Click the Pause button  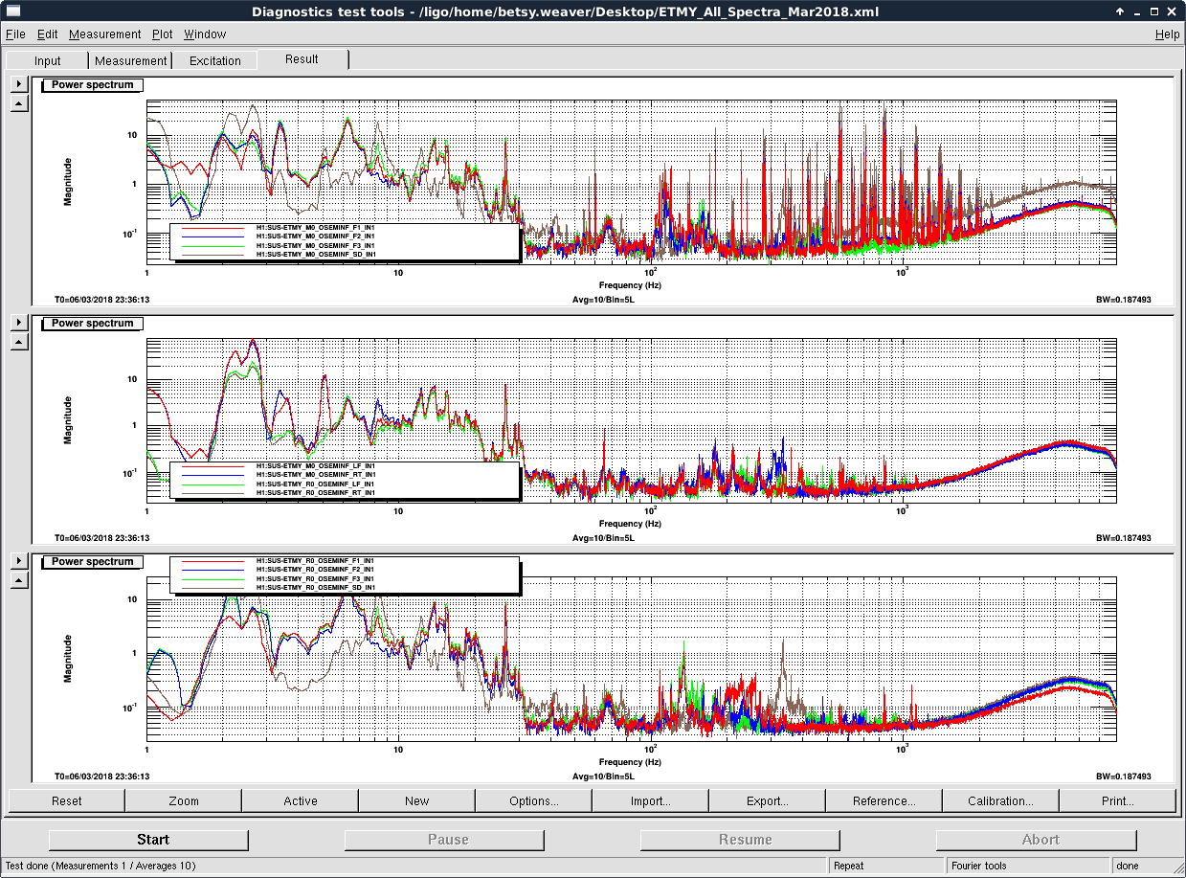444,840
